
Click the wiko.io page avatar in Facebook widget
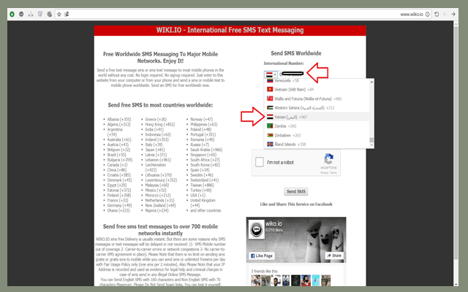coord(257,229)
